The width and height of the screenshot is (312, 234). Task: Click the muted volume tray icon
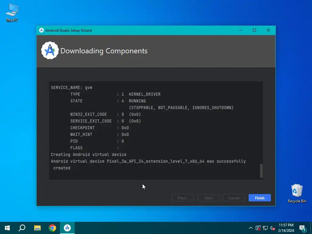(x=272, y=228)
